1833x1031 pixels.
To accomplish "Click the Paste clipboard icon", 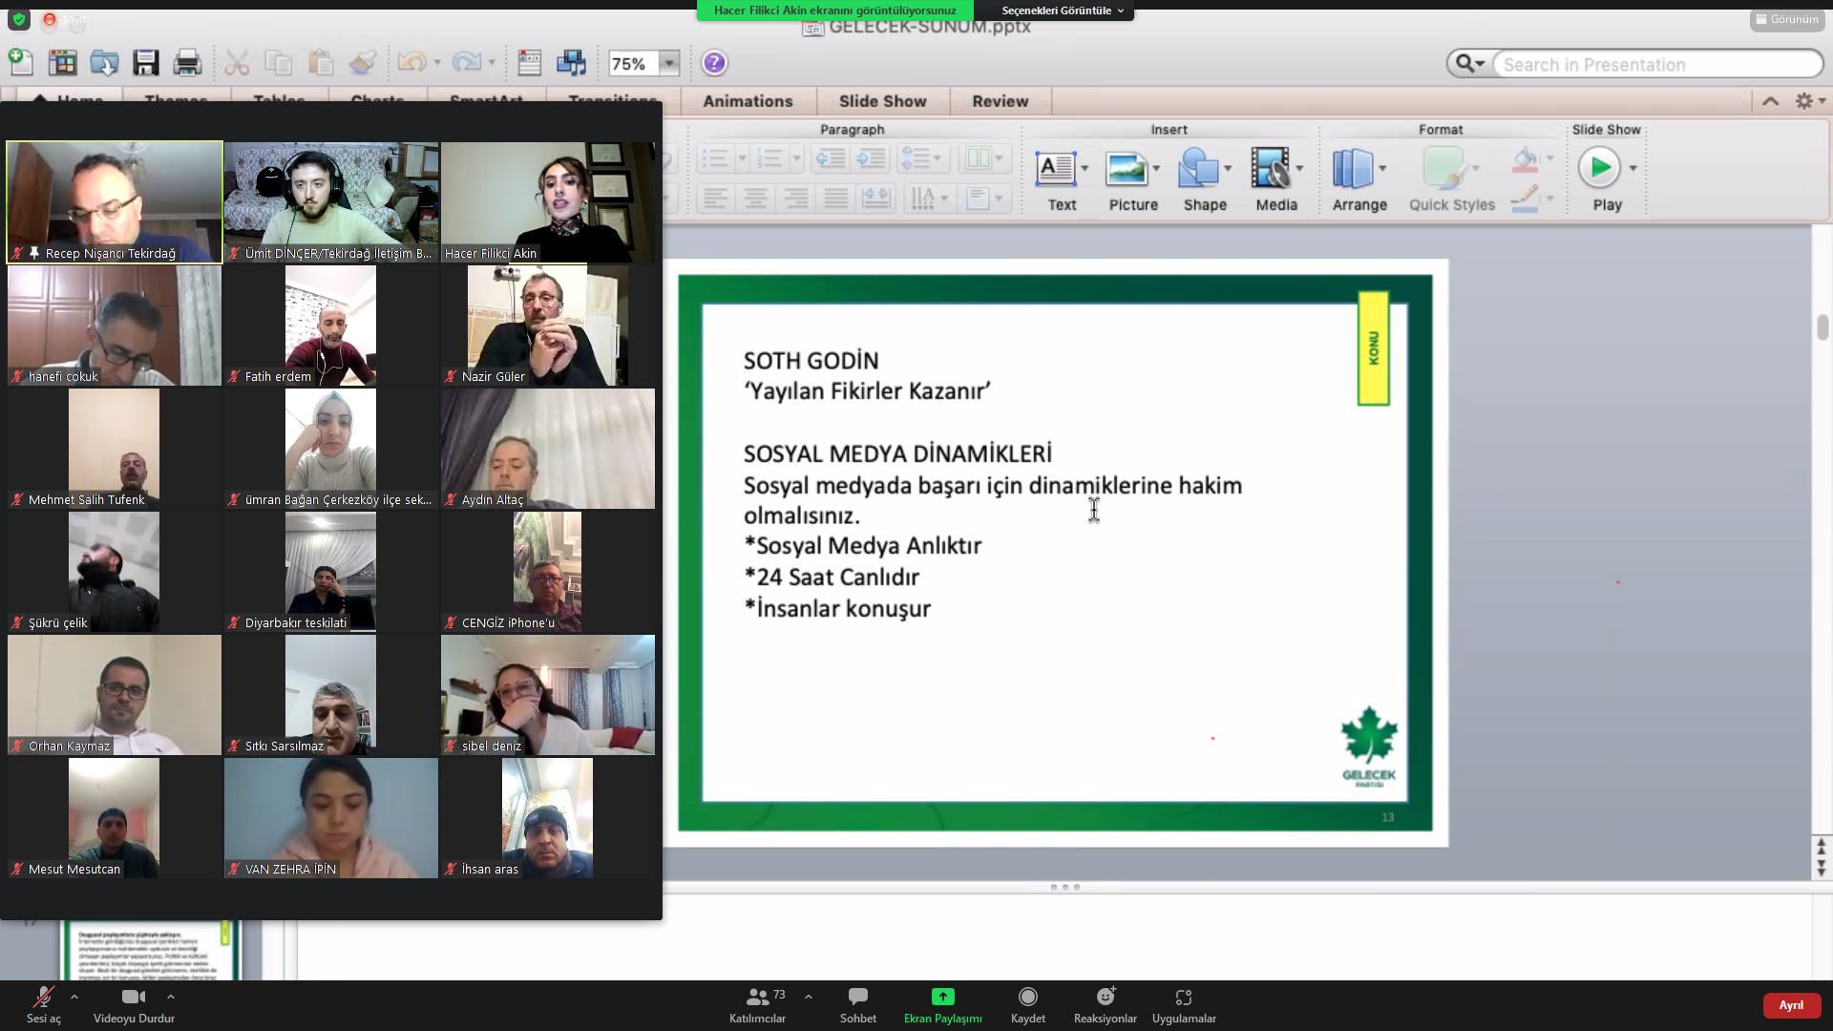I will pyautogui.click(x=321, y=63).
